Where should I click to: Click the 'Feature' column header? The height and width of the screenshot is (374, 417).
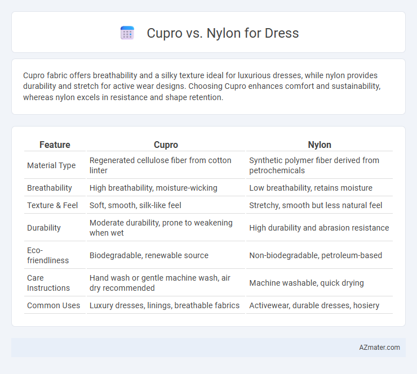pos(55,145)
